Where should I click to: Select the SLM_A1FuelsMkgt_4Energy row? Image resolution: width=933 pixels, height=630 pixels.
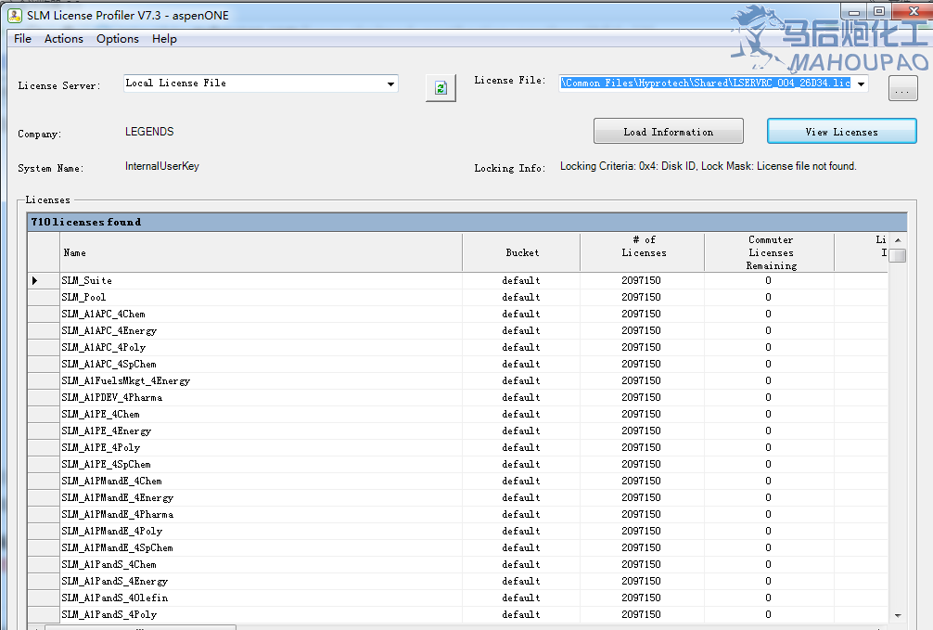pos(457,380)
